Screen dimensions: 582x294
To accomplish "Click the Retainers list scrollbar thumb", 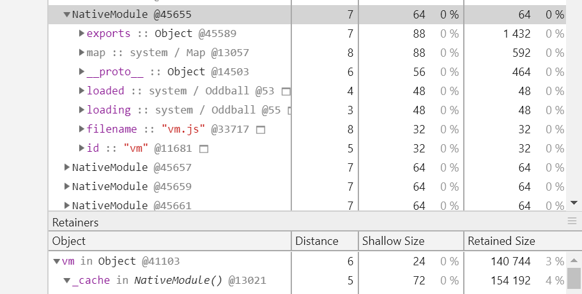I will click(574, 277).
